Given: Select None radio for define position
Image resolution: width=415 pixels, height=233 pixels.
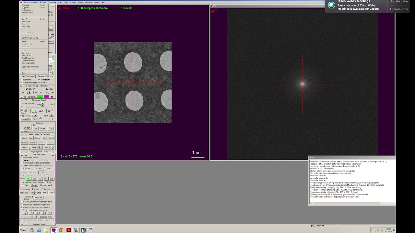Looking at the screenshot, I should coord(24,168).
